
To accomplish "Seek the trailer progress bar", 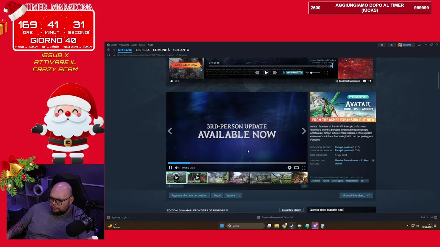I will (237, 163).
